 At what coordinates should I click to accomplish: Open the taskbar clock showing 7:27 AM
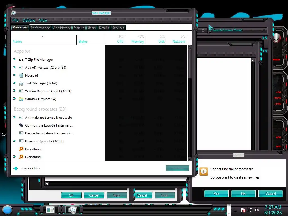coord(273,210)
